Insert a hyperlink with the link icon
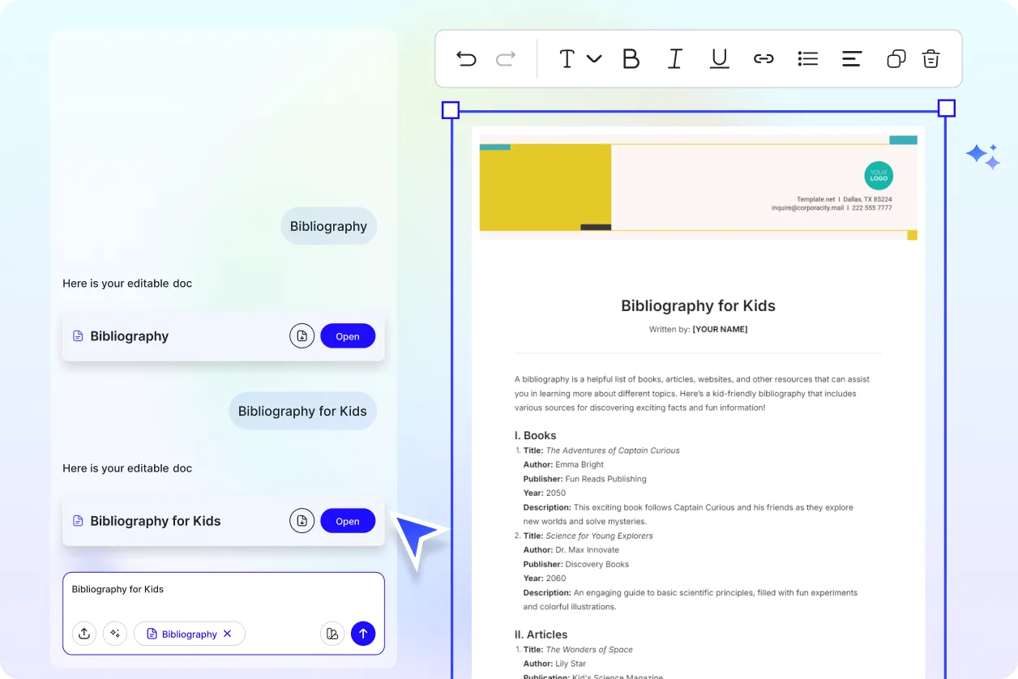Screen dimensions: 1018x679 tap(763, 58)
